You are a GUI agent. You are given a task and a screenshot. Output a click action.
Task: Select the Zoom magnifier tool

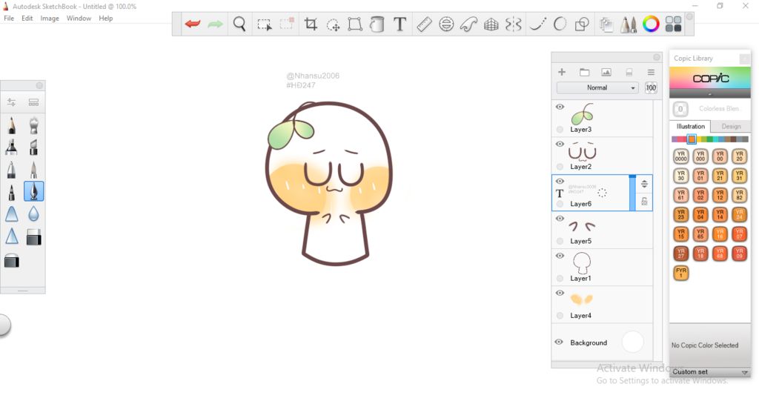point(239,24)
